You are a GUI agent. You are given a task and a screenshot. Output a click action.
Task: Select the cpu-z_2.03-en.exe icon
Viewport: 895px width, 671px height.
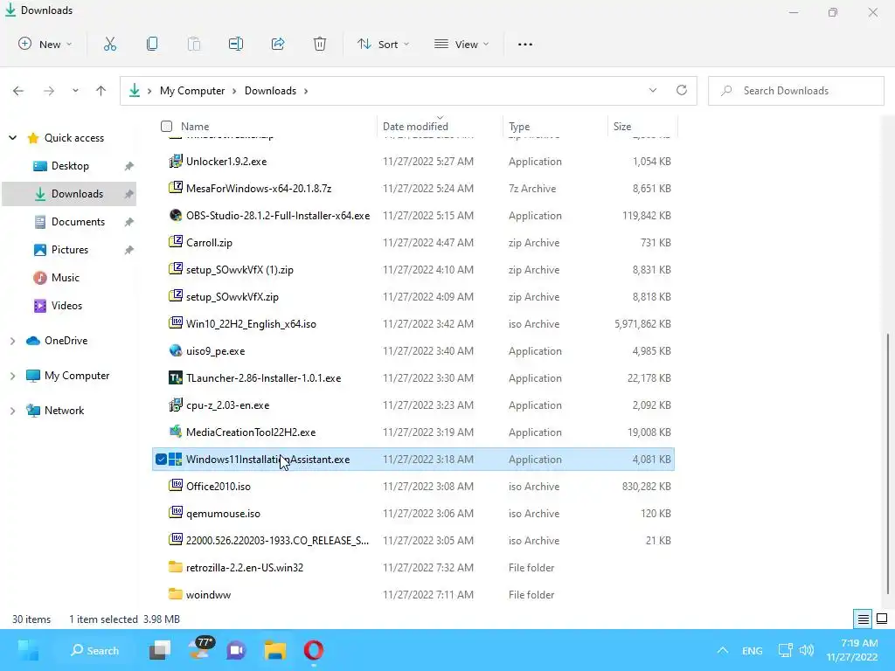(x=176, y=405)
